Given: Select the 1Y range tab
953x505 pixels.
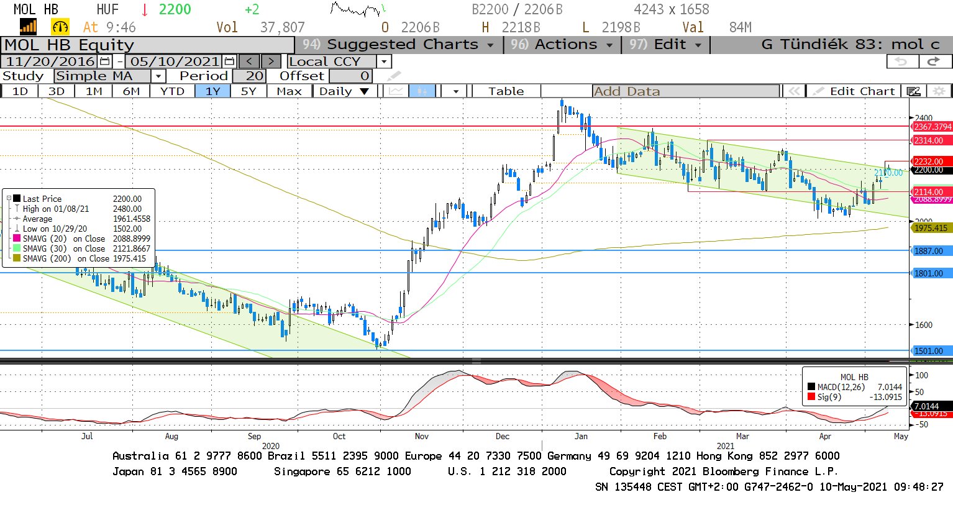Looking at the screenshot, I should click(x=213, y=91).
